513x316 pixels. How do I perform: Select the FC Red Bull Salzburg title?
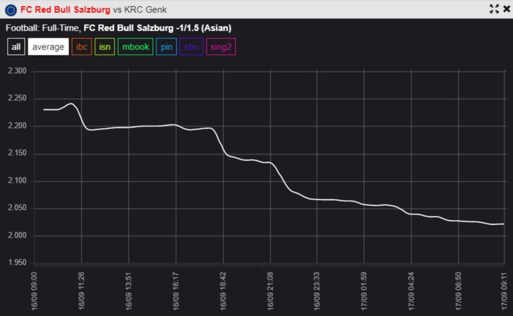click(x=65, y=10)
